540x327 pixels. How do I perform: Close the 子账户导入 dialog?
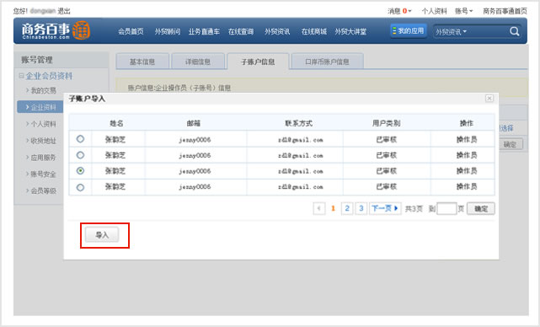[489, 99]
